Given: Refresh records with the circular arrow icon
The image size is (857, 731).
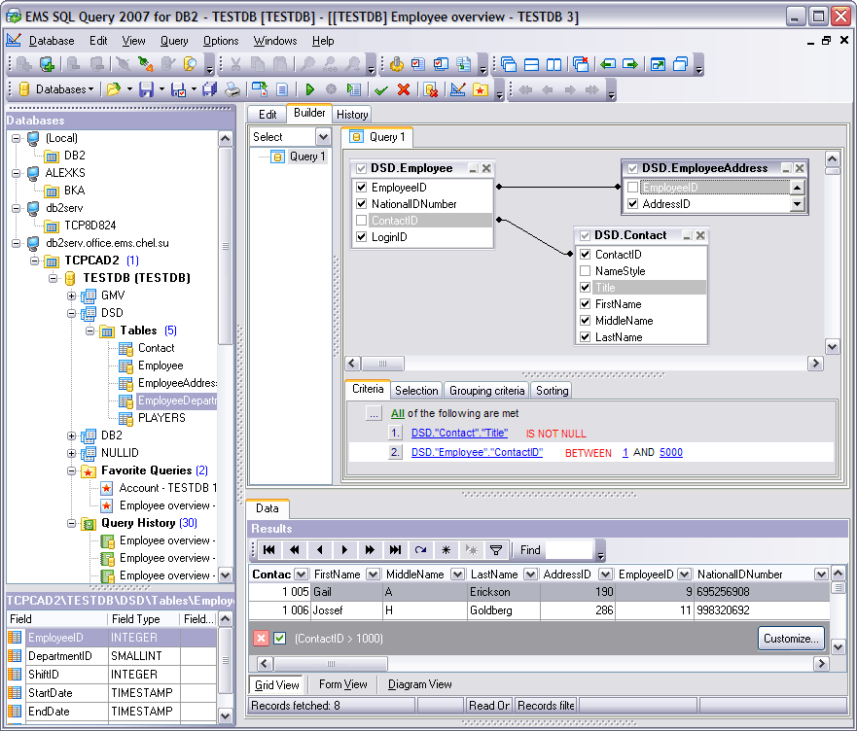Looking at the screenshot, I should pyautogui.click(x=418, y=549).
